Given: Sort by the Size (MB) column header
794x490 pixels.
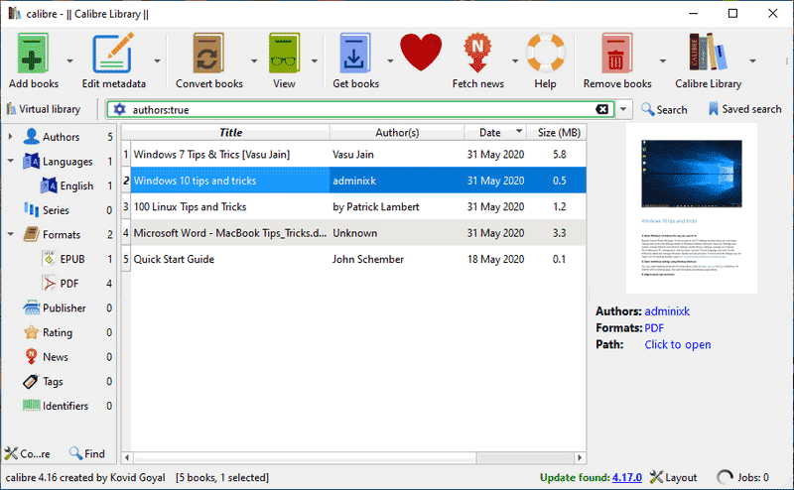Looking at the screenshot, I should pos(557,133).
